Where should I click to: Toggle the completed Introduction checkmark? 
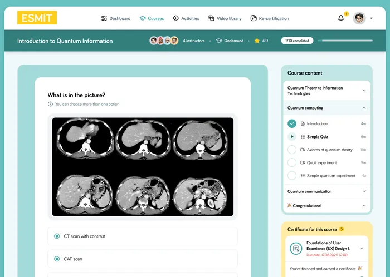coord(292,123)
